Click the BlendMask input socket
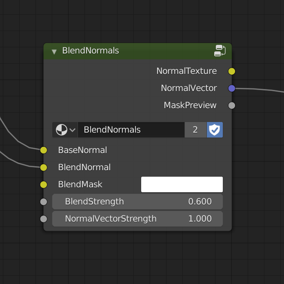This screenshot has width=284, height=284. pyautogui.click(x=44, y=184)
